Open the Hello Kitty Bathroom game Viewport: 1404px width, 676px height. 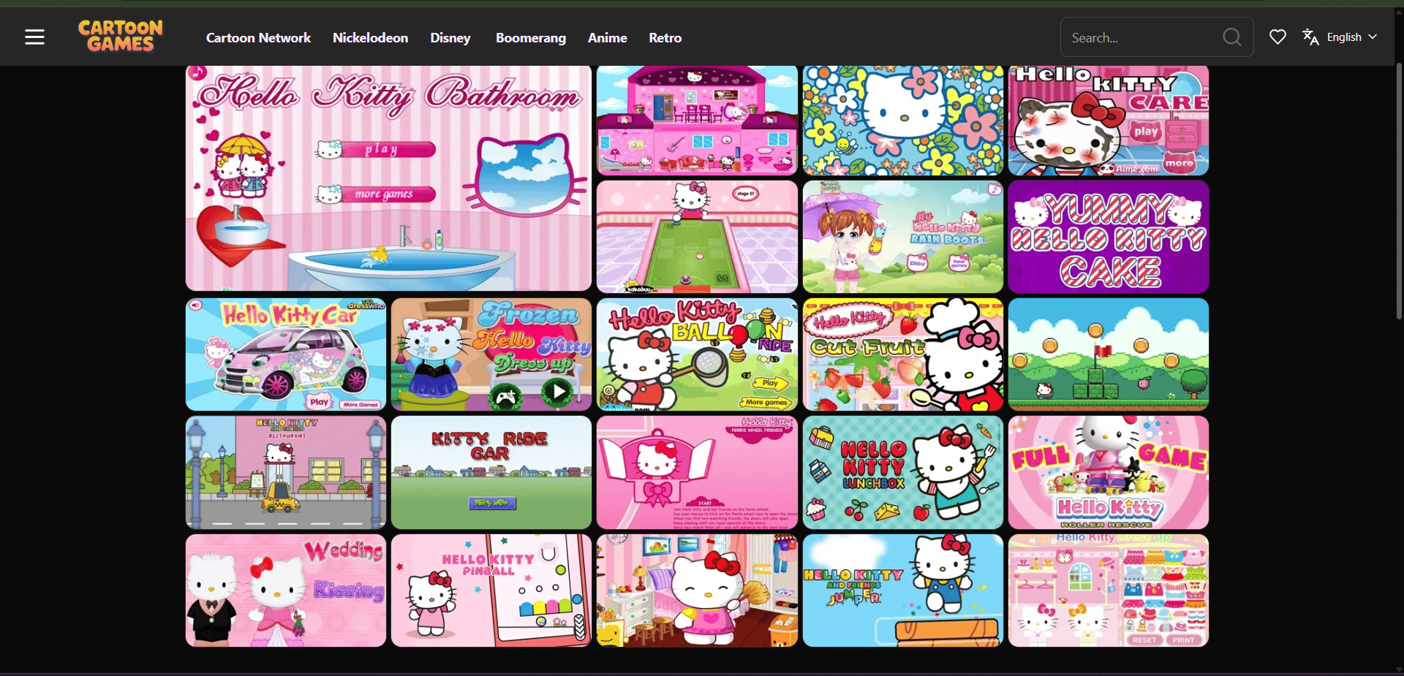click(388, 178)
